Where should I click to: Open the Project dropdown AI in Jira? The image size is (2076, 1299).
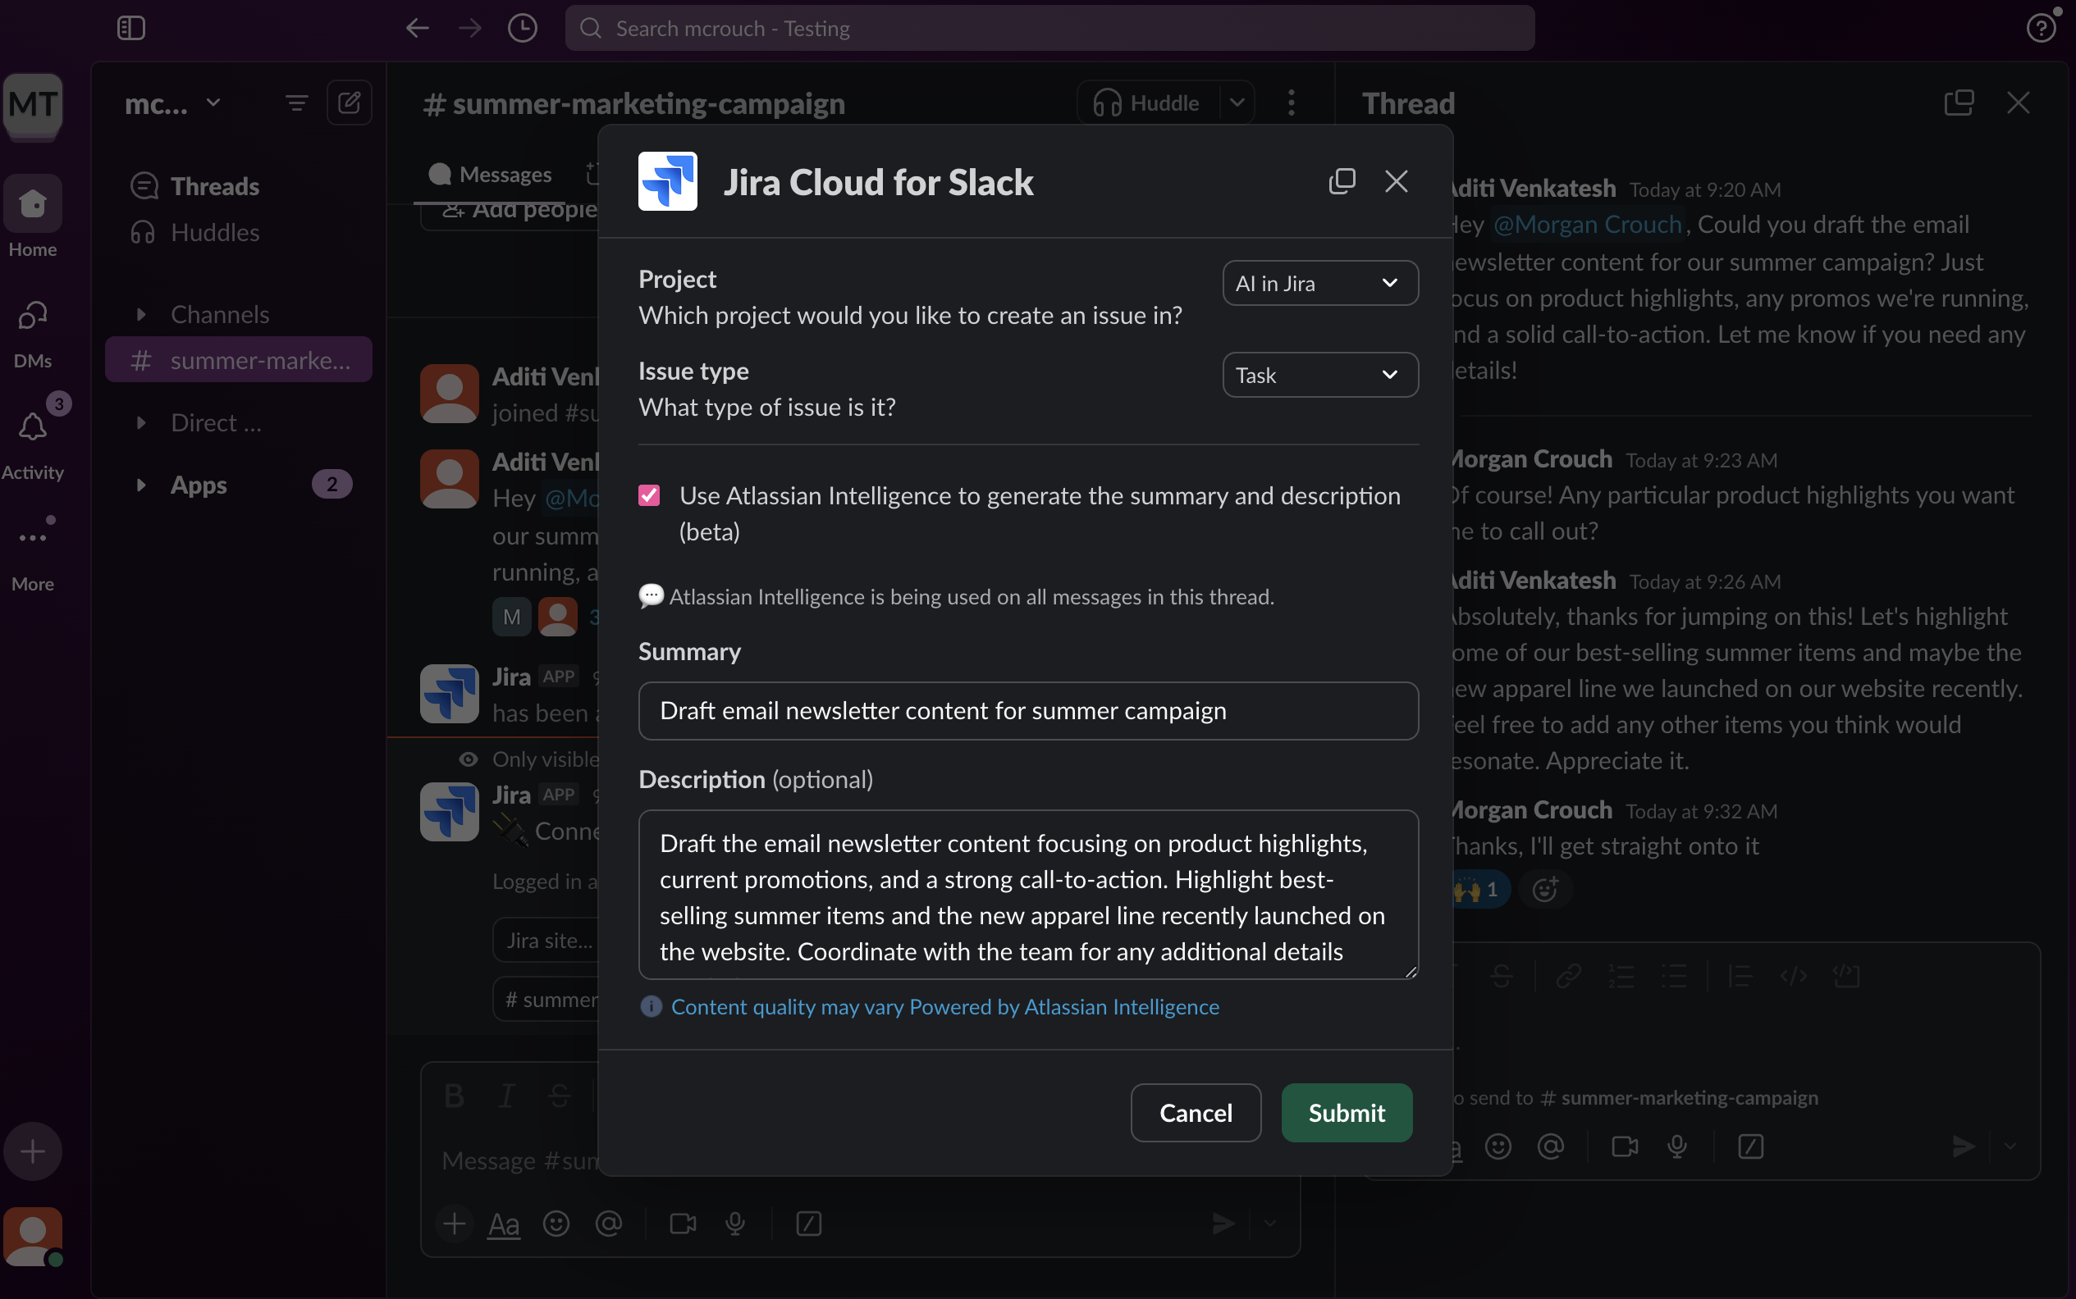[x=1320, y=284]
